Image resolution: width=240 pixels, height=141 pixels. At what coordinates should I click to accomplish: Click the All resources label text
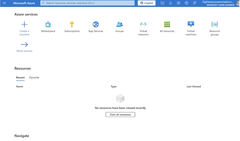(167, 31)
